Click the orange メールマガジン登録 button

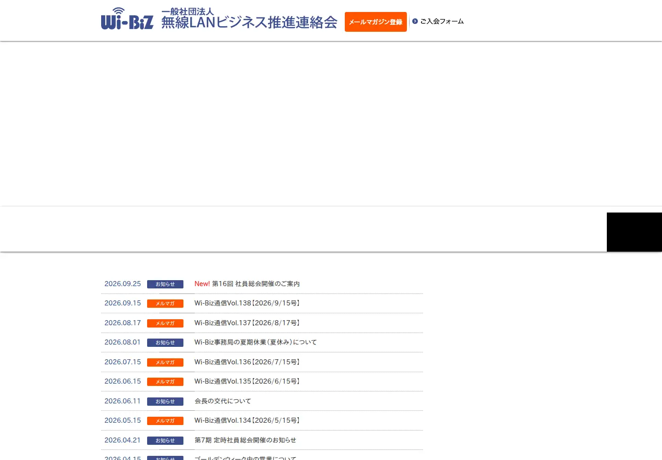(376, 22)
